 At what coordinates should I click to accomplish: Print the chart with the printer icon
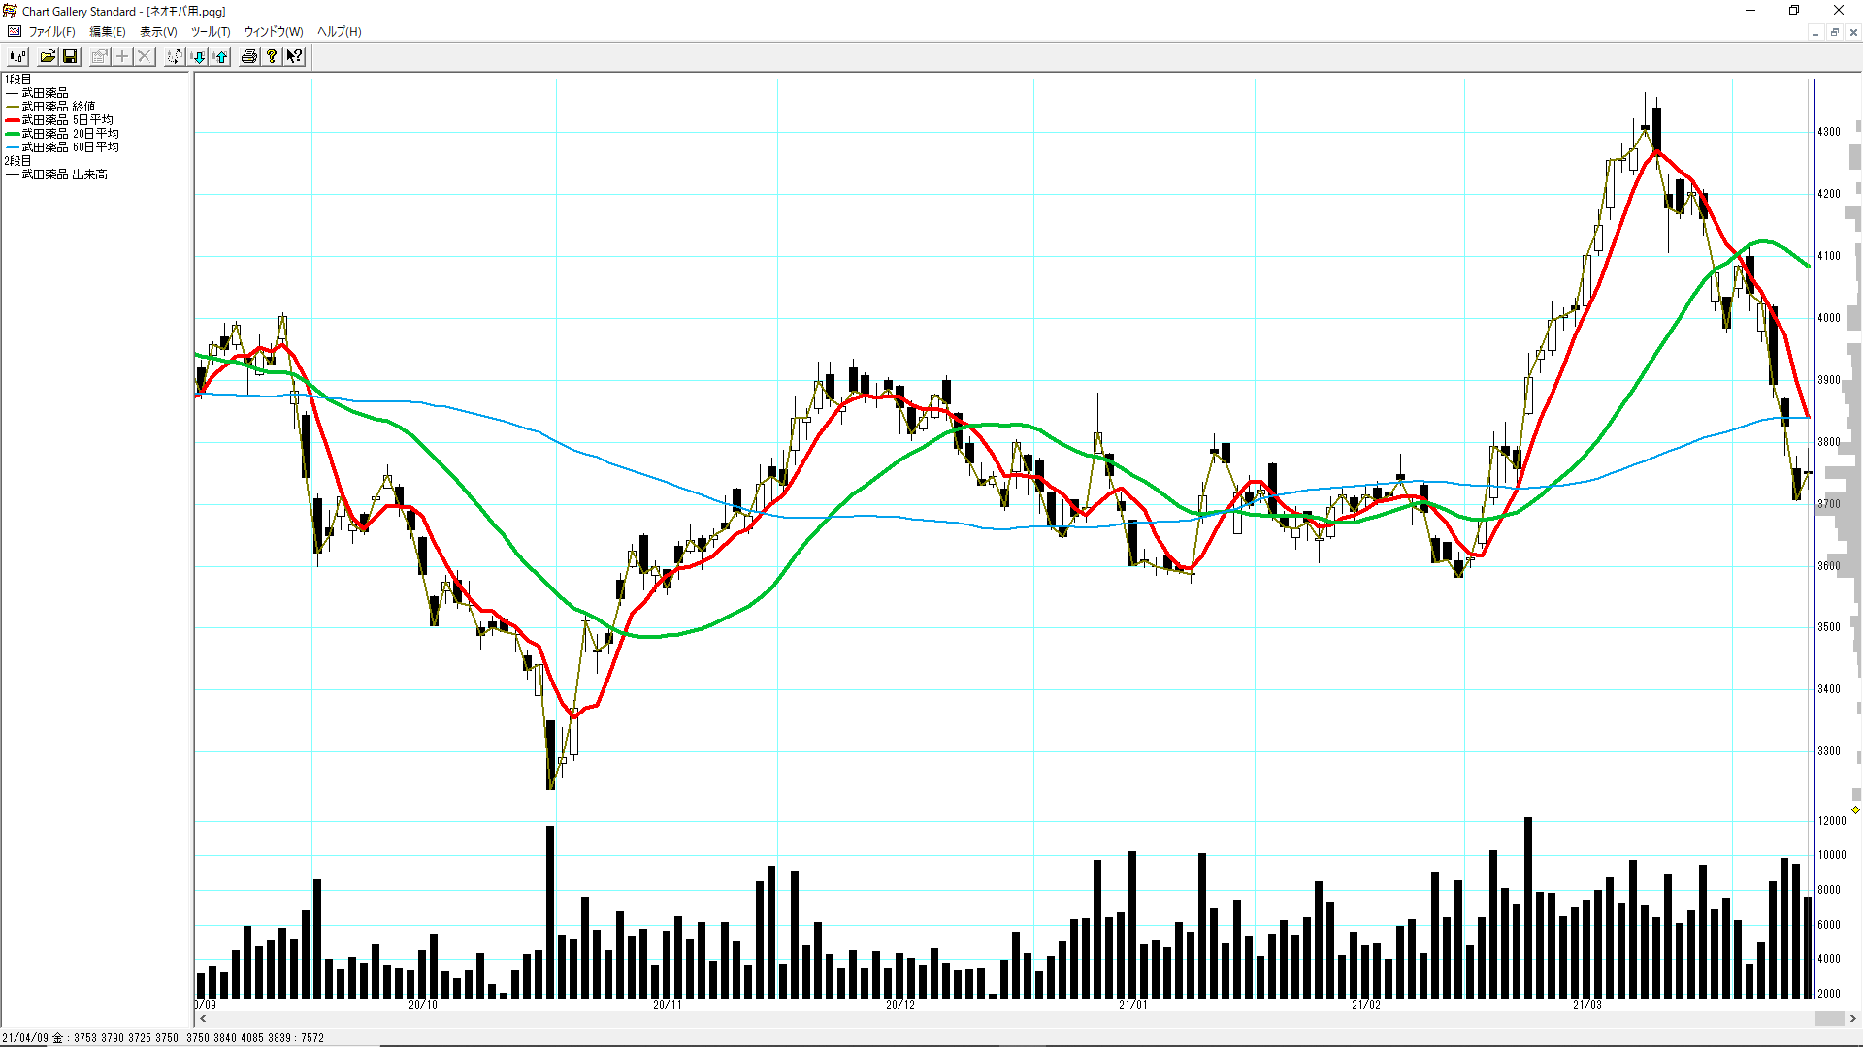coord(249,57)
